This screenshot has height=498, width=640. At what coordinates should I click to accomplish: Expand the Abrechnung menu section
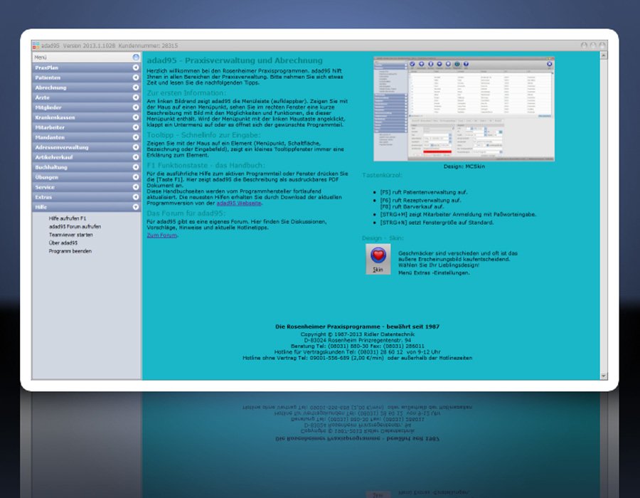(x=87, y=88)
